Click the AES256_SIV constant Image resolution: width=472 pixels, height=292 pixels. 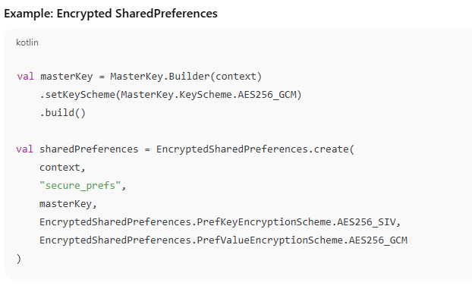367,222
